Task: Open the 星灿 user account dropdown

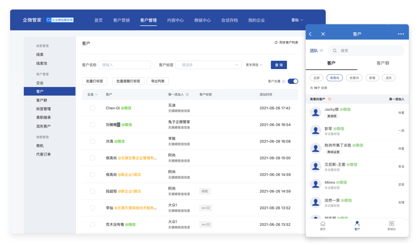Action: coord(297,20)
